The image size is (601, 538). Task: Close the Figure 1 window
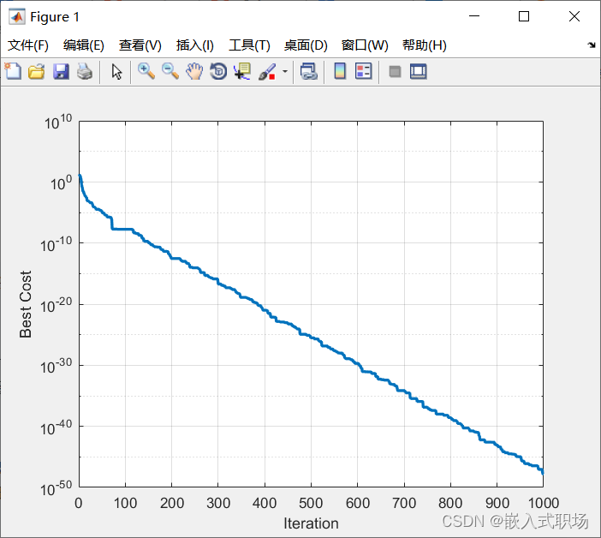pyautogui.click(x=574, y=16)
